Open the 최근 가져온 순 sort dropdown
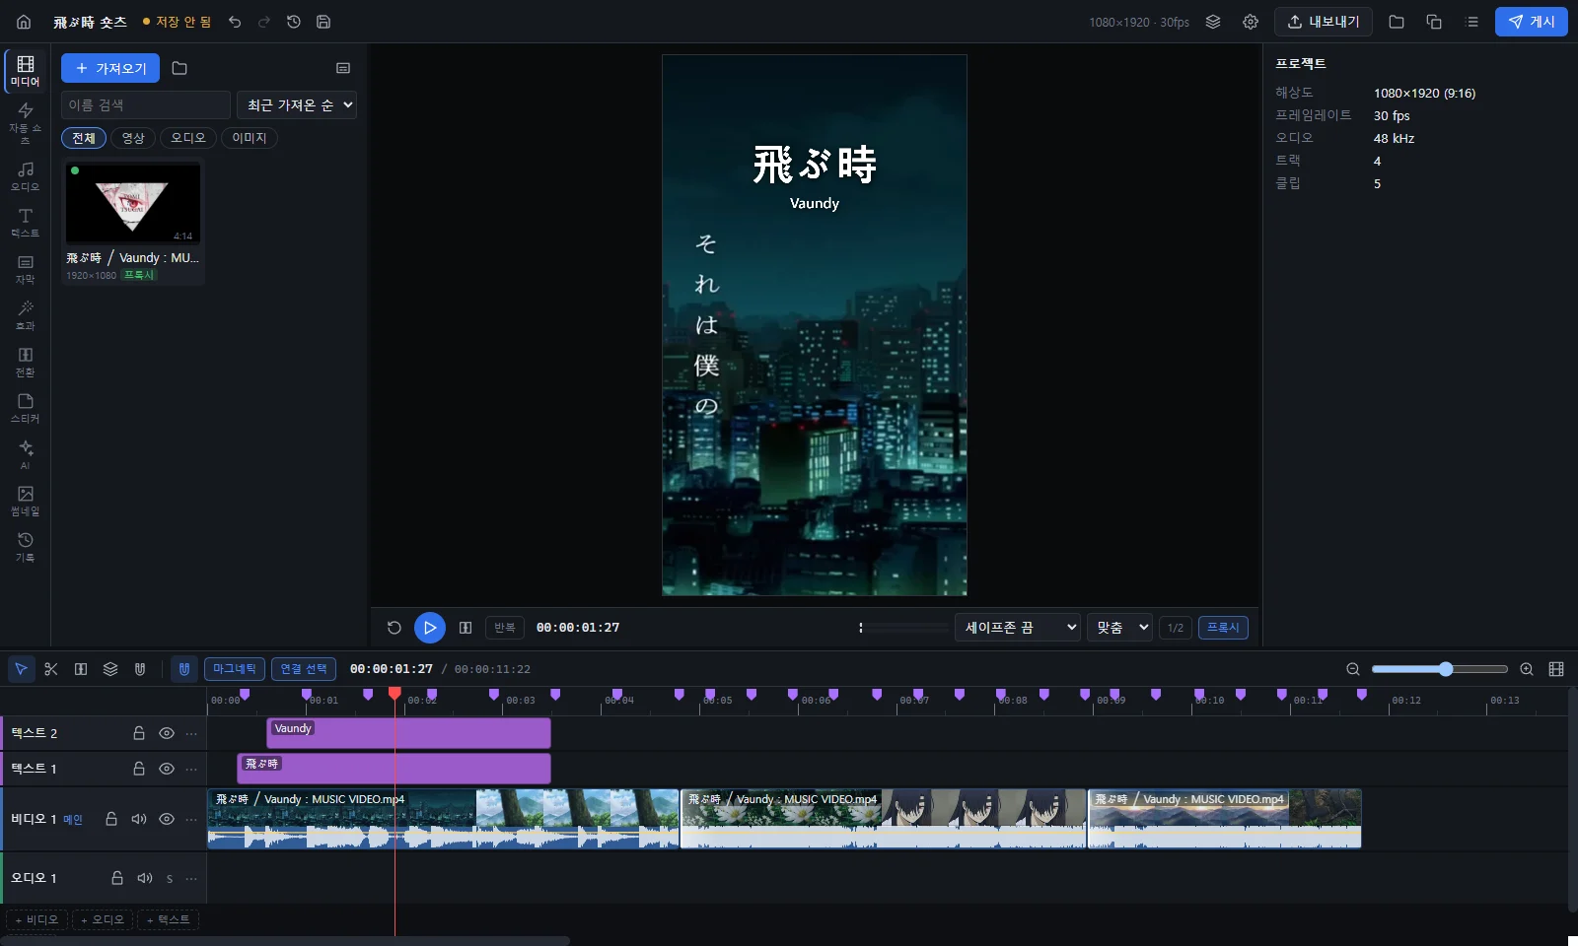 pyautogui.click(x=297, y=105)
